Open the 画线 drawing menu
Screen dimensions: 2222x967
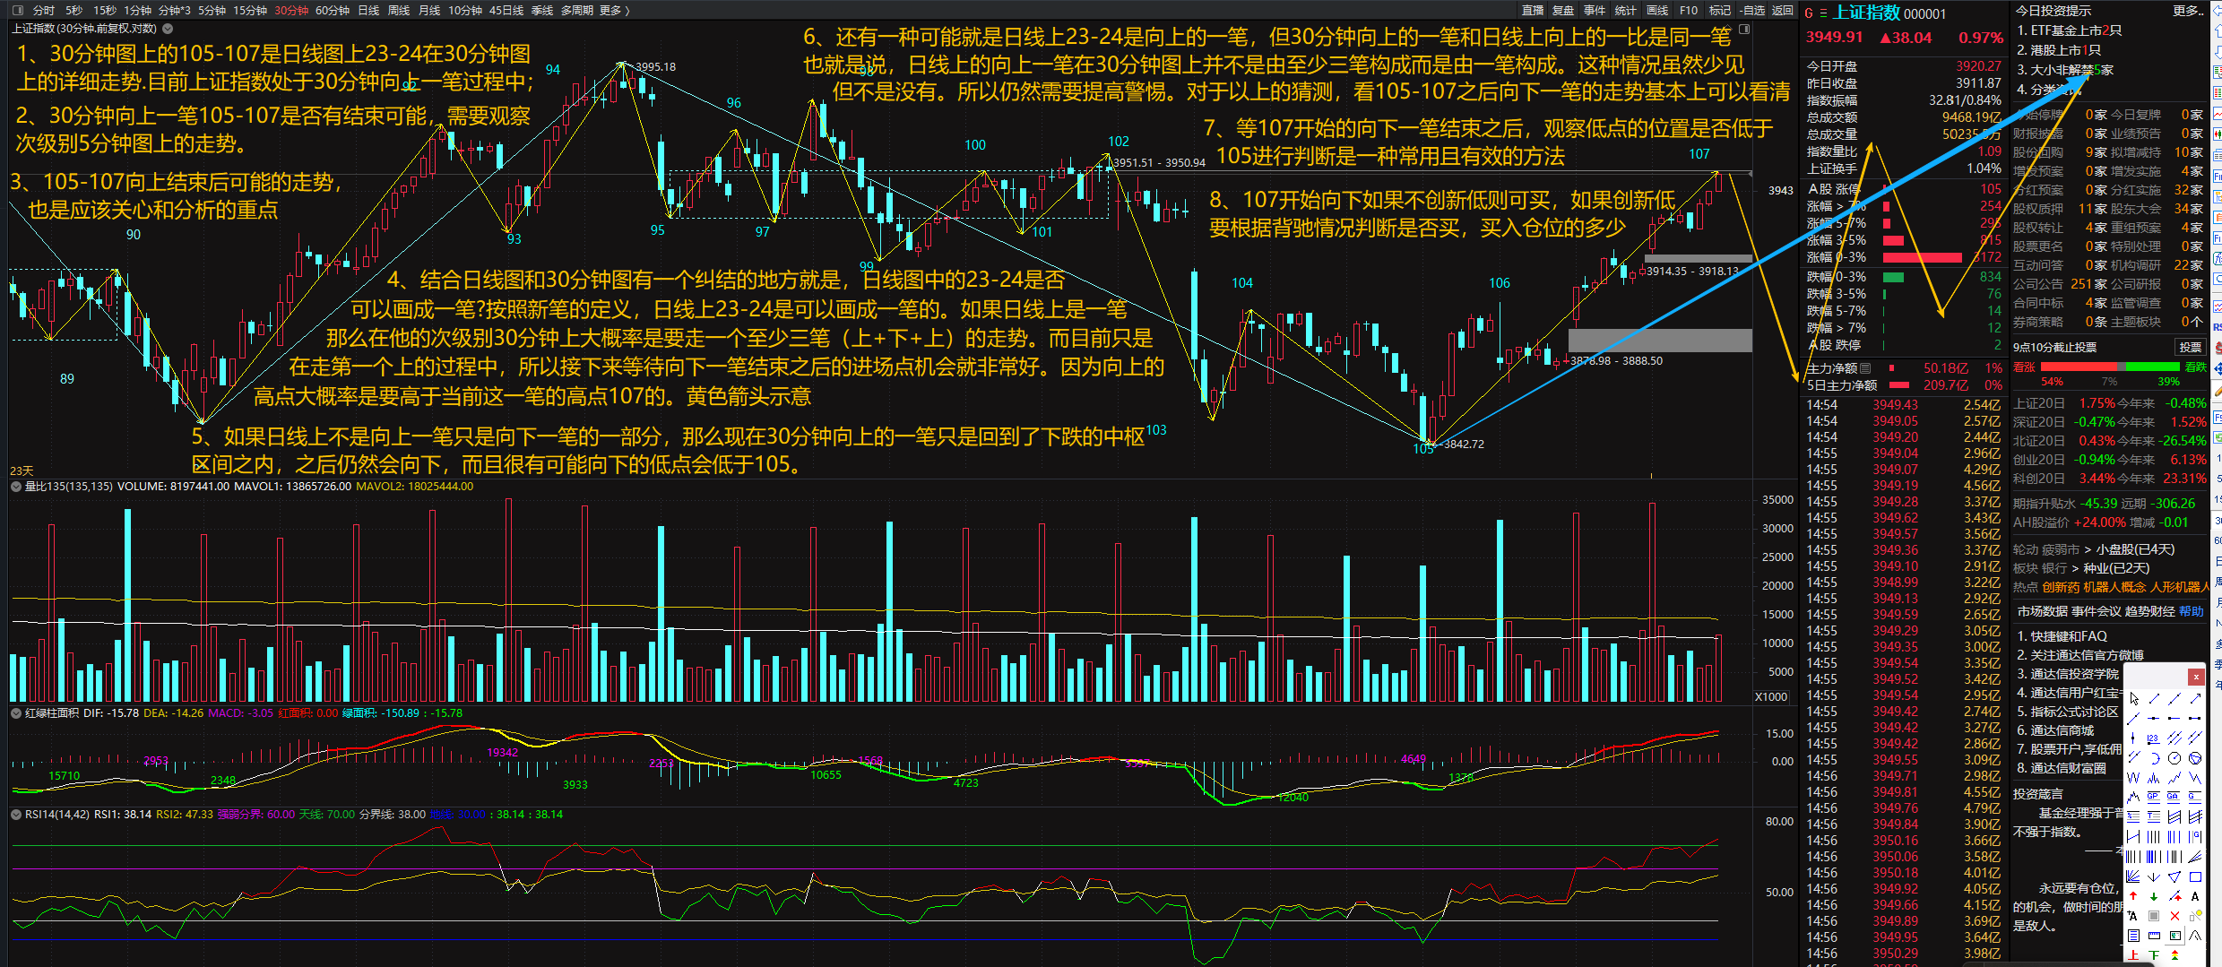1657,10
